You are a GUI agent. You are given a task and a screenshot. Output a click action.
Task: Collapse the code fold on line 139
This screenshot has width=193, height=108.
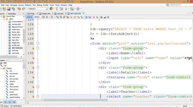pos(38,87)
